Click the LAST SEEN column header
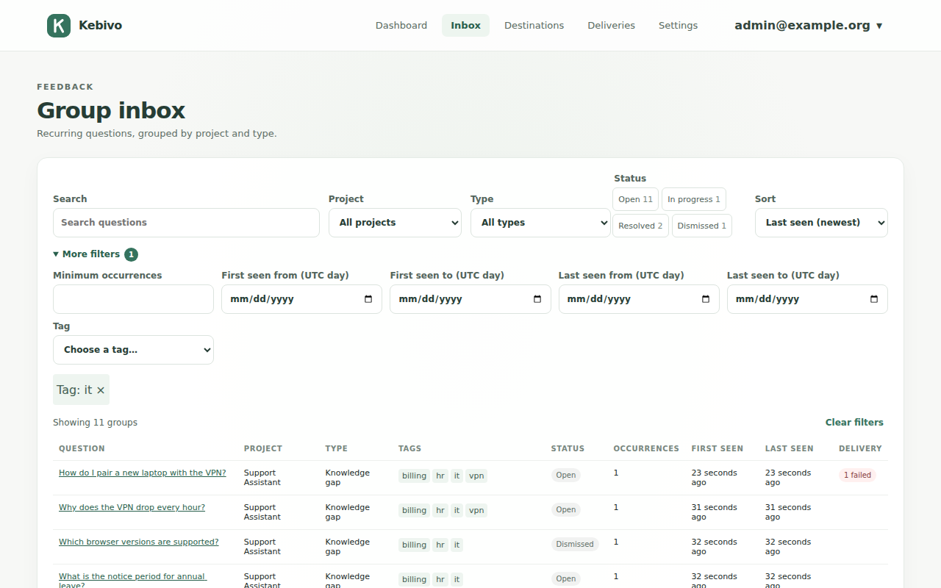This screenshot has width=941, height=588. (789, 448)
